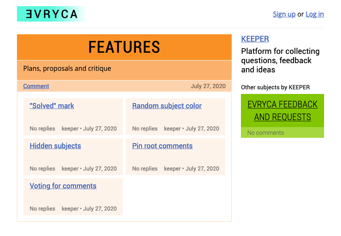The width and height of the screenshot is (341, 236).
Task: Open the "Solved" mark topic
Action: click(x=52, y=106)
